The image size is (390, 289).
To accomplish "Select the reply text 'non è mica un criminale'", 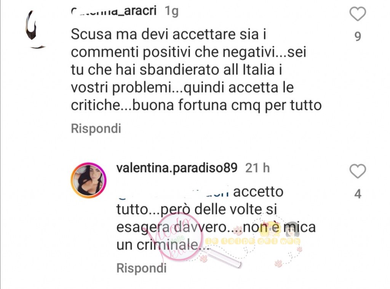I will (x=216, y=236).
